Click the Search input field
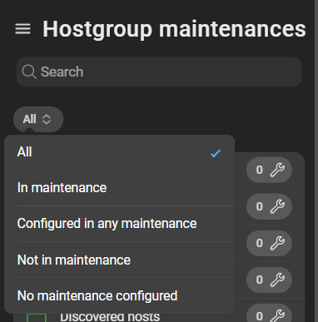The height and width of the screenshot is (322, 318). [x=159, y=72]
